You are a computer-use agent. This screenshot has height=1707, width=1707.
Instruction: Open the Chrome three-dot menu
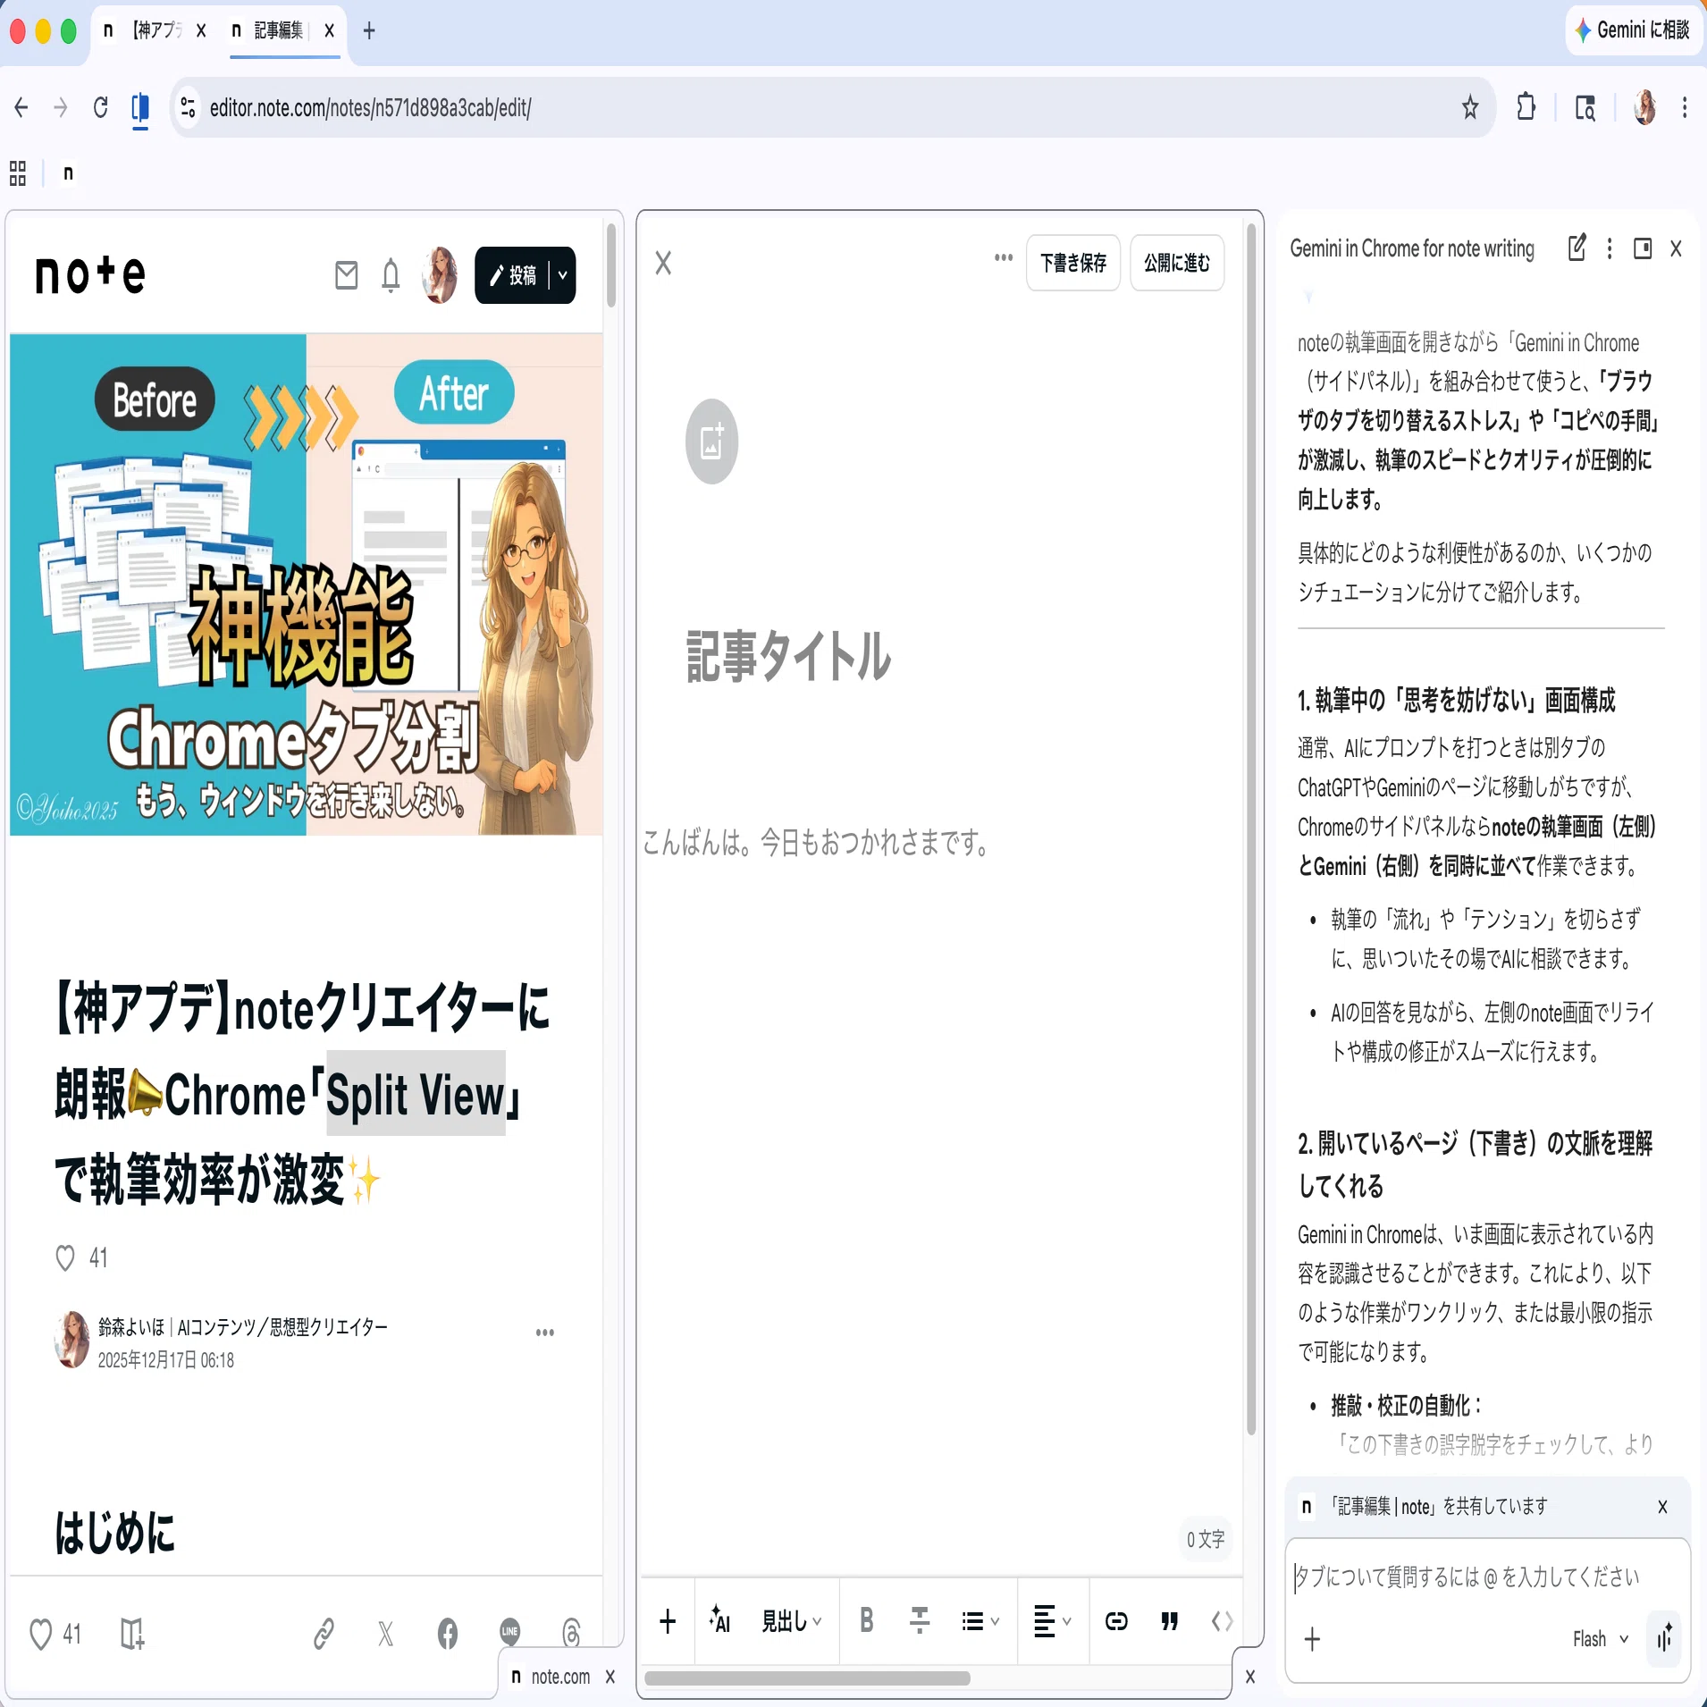coord(1685,108)
